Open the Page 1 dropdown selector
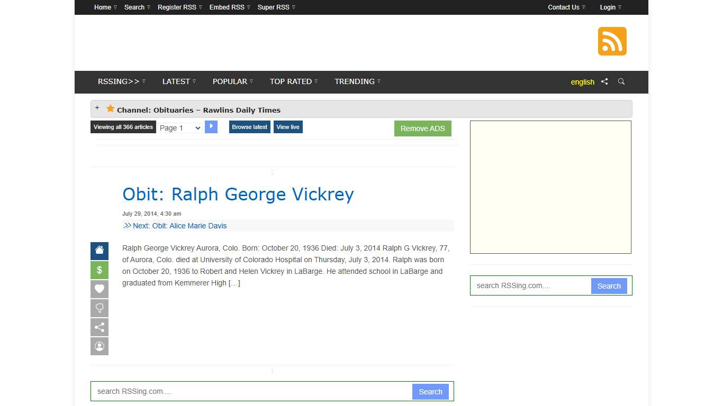Screen dimensions: 723x406 (x=180, y=128)
